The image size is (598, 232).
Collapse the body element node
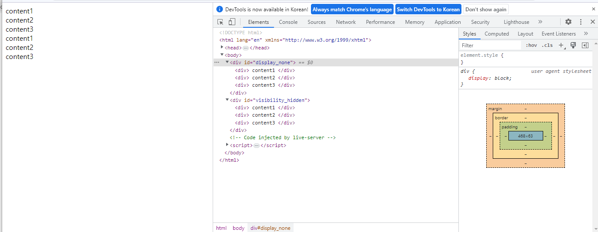[x=222, y=55]
